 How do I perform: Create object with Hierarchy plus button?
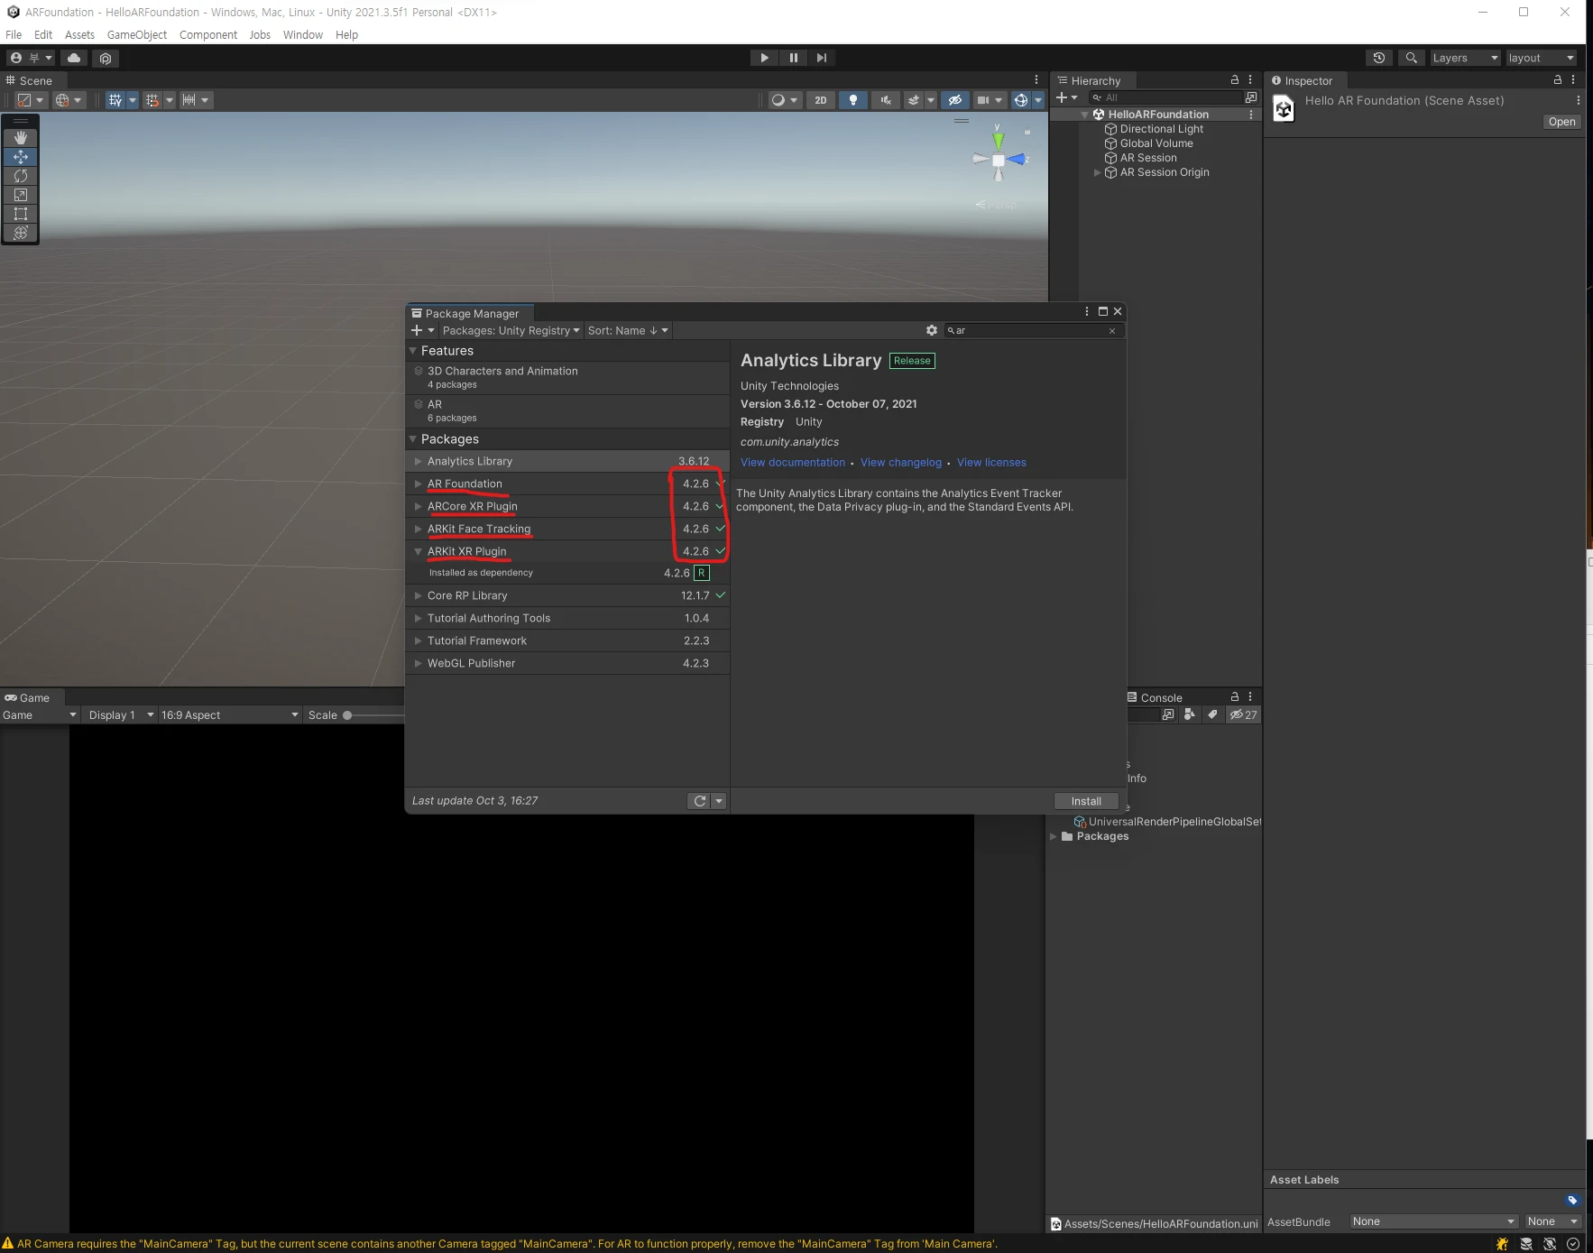[x=1066, y=97]
